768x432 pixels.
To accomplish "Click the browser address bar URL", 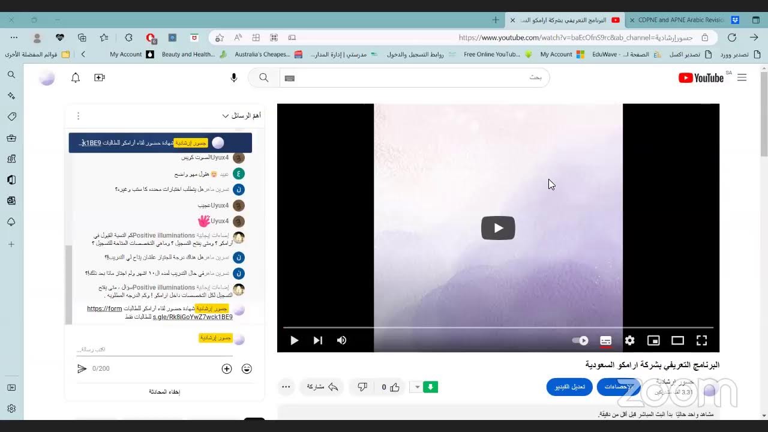I will 576,37.
